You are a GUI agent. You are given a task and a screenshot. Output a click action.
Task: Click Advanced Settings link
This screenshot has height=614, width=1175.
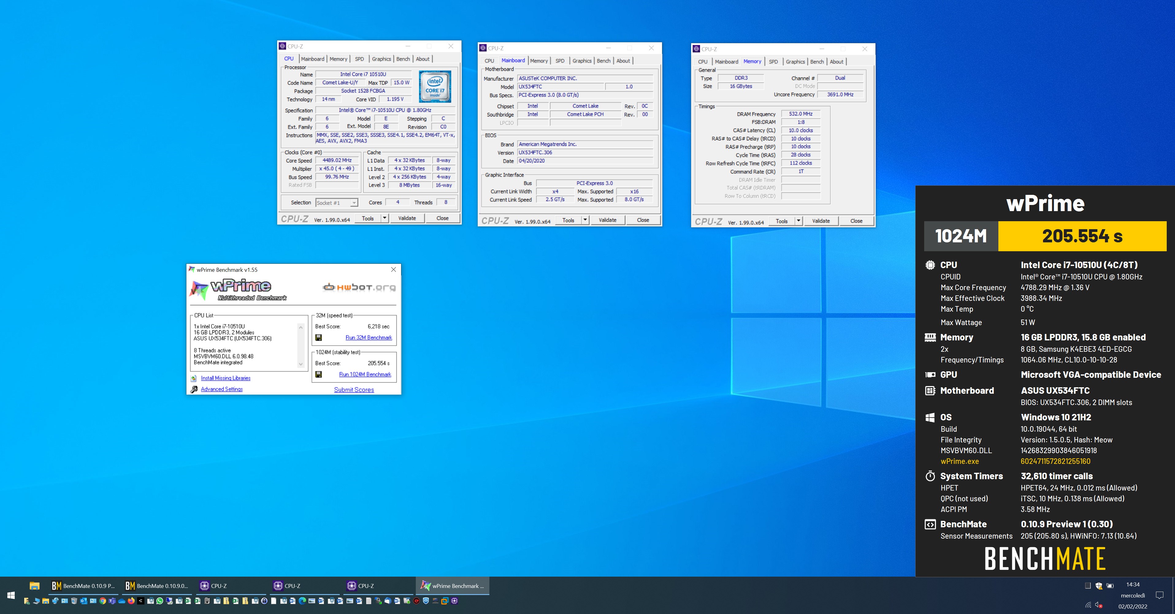tap(222, 389)
